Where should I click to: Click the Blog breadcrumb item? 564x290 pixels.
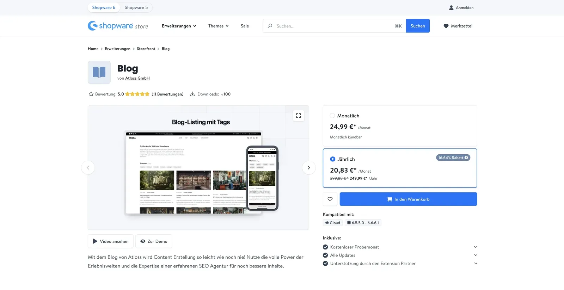point(166,49)
